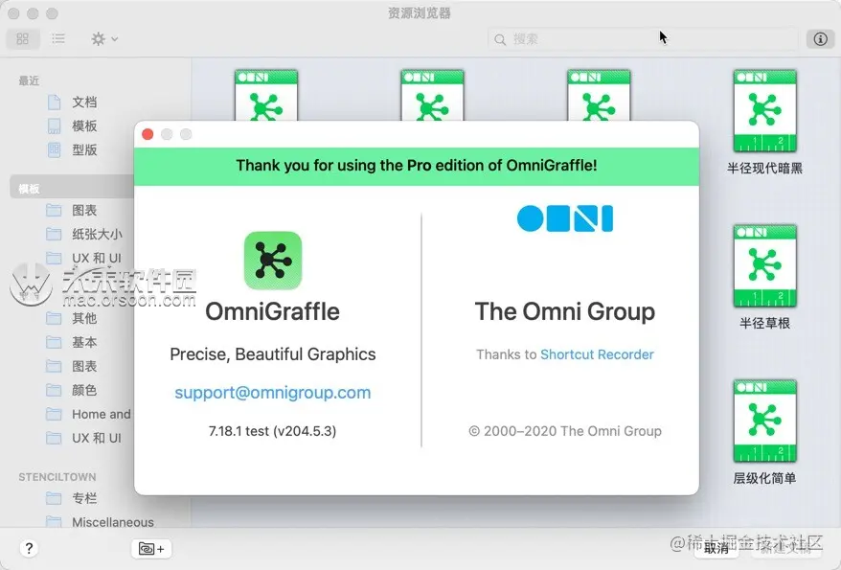The width and height of the screenshot is (841, 570).
Task: Click the 资源浏览器 window title
Action: click(x=420, y=13)
